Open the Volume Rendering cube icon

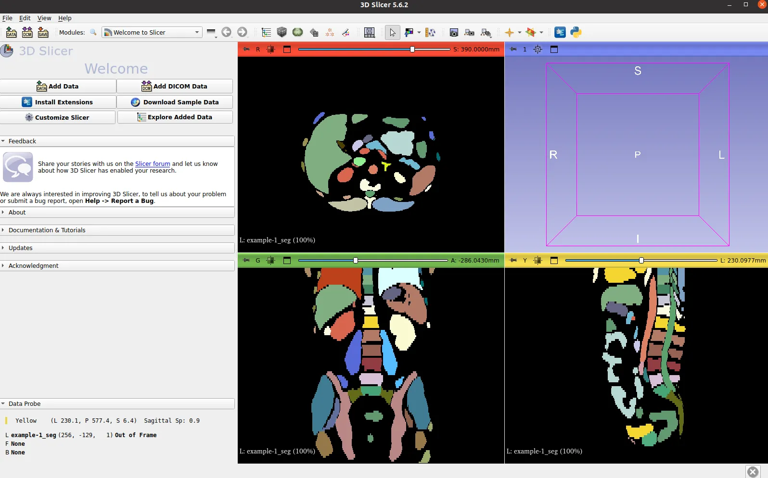click(x=282, y=32)
